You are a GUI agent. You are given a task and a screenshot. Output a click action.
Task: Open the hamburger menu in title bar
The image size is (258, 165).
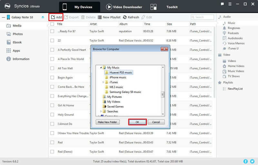click(230, 4)
